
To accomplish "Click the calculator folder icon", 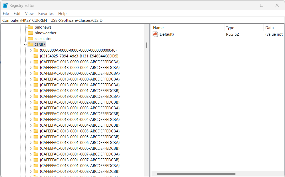I will [x=31, y=39].
